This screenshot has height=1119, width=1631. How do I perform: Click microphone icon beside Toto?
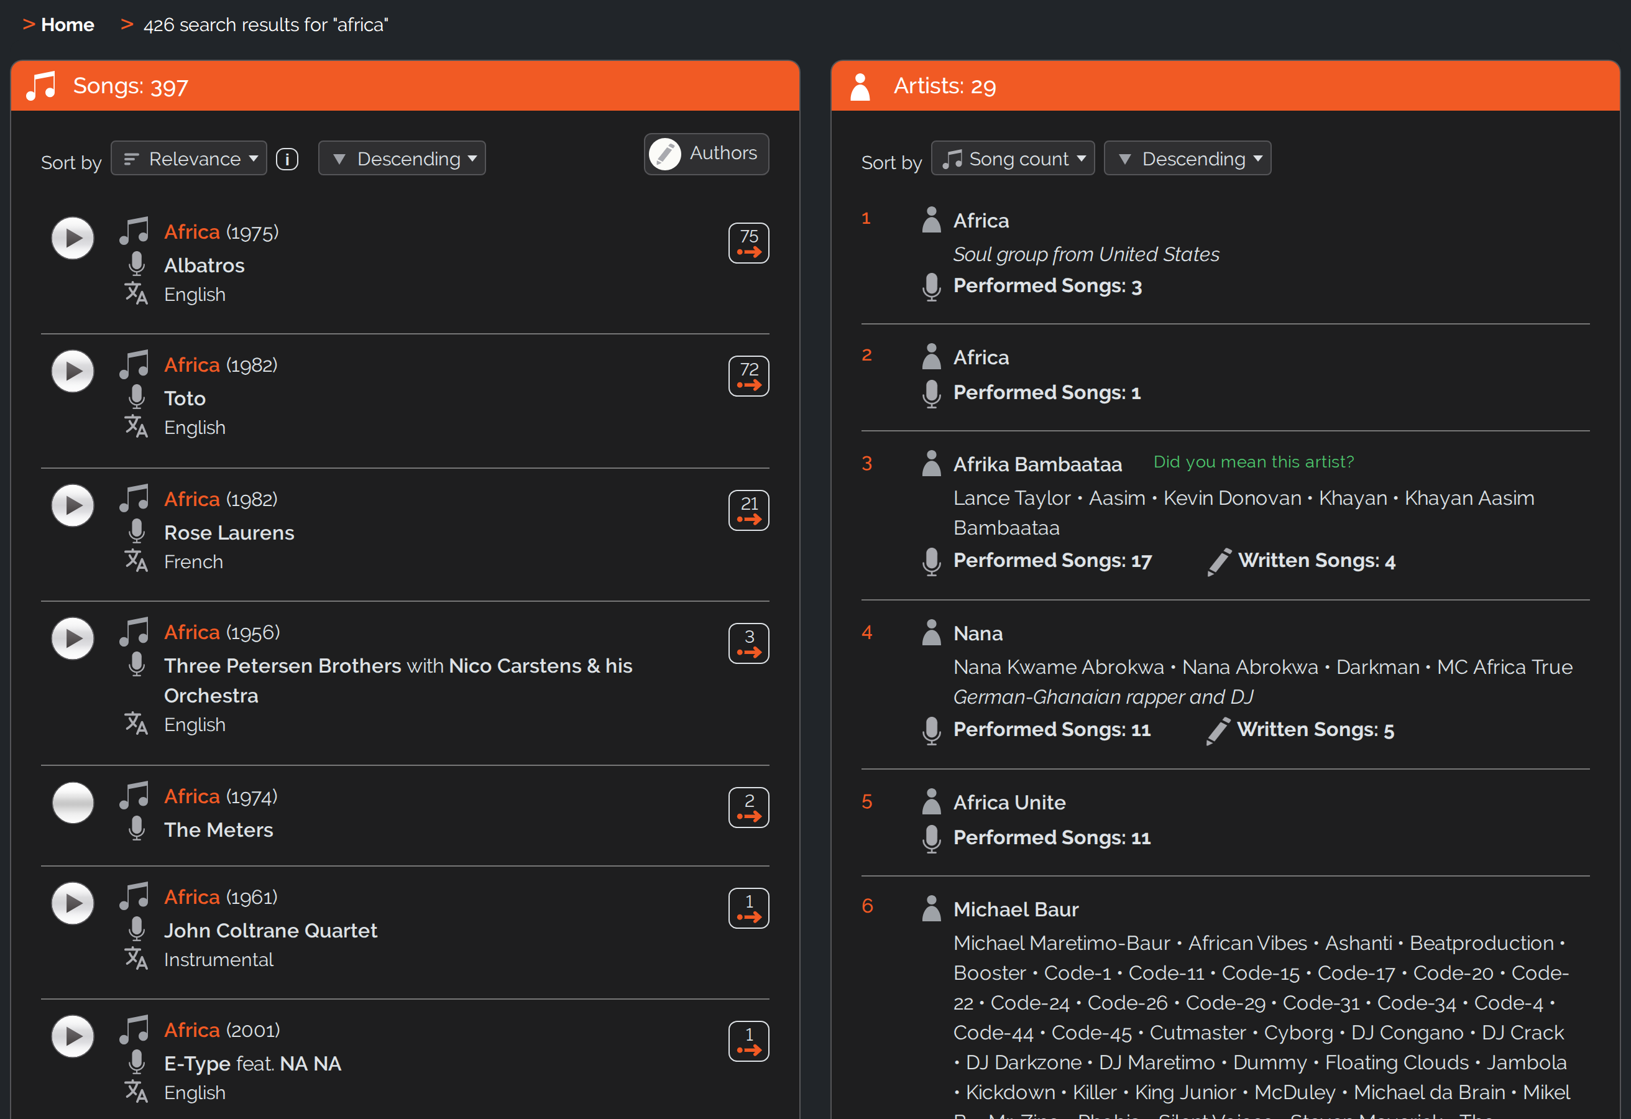[x=137, y=397]
